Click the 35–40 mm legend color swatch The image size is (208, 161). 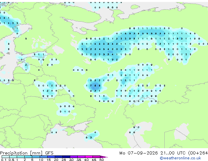(x=81, y=157)
